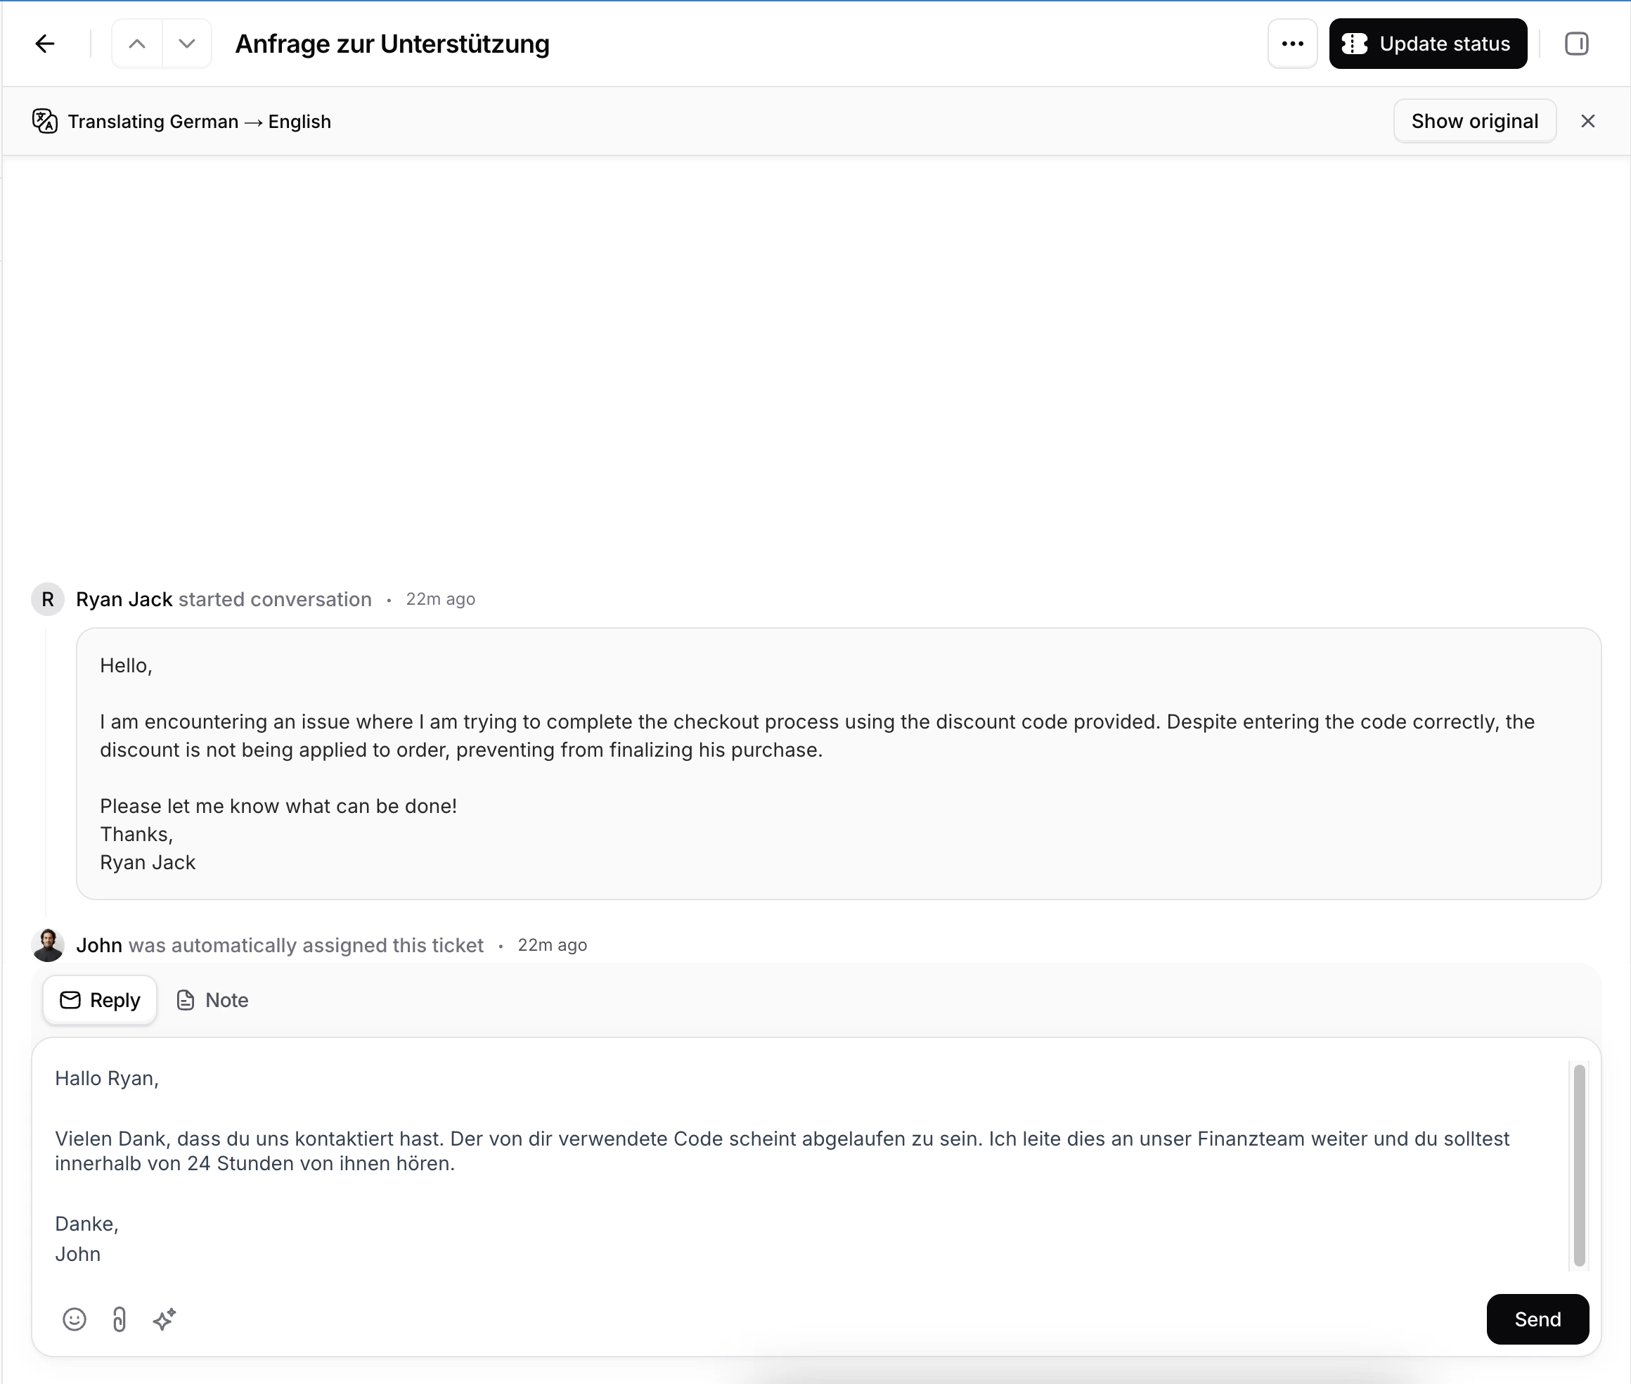Go to previous ticket with up chevron
Viewport: 1631px width, 1384px height.
137,44
